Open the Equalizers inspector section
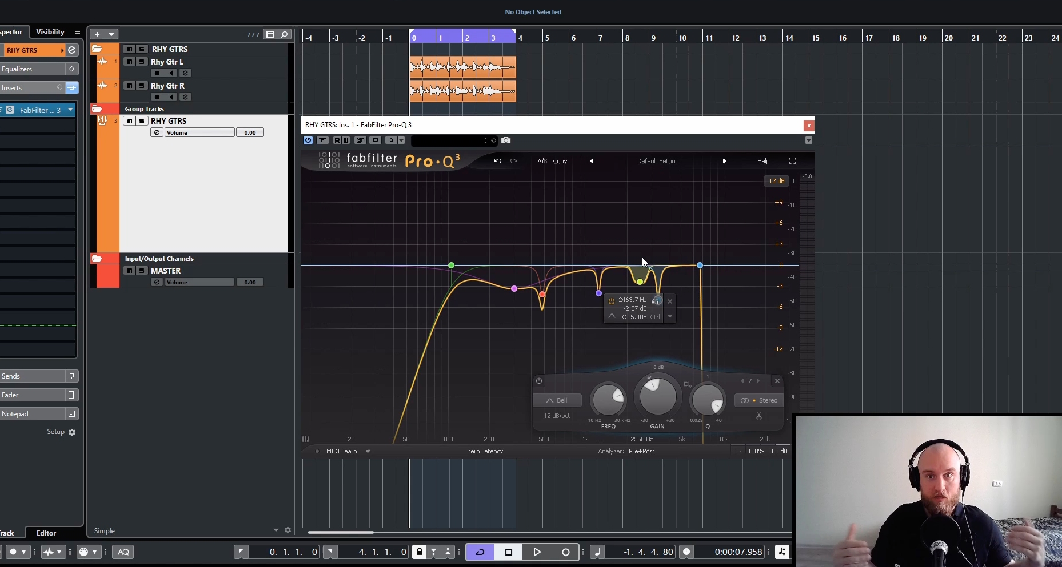 [38, 69]
